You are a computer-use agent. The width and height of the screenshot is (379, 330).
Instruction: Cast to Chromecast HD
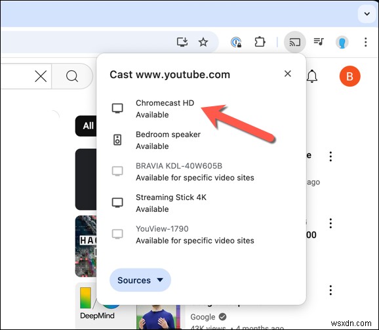click(201, 108)
